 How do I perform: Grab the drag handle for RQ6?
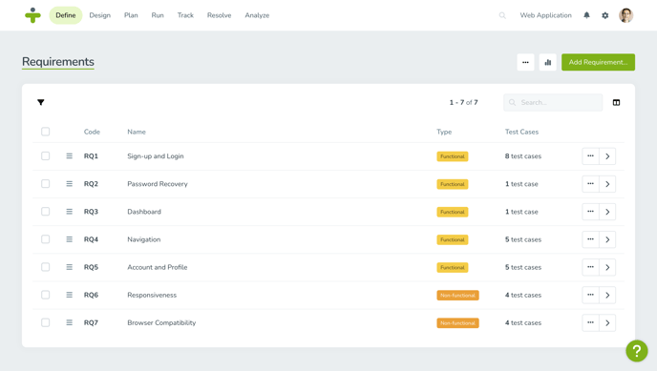click(x=69, y=295)
